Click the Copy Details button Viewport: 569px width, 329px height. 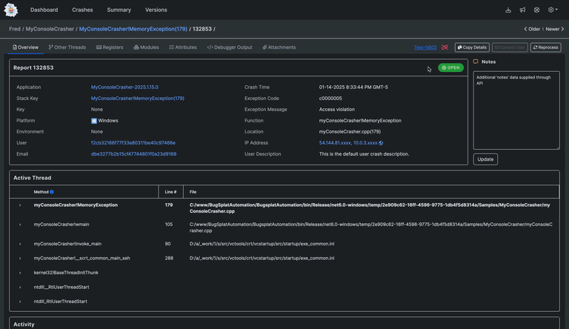[471, 47]
